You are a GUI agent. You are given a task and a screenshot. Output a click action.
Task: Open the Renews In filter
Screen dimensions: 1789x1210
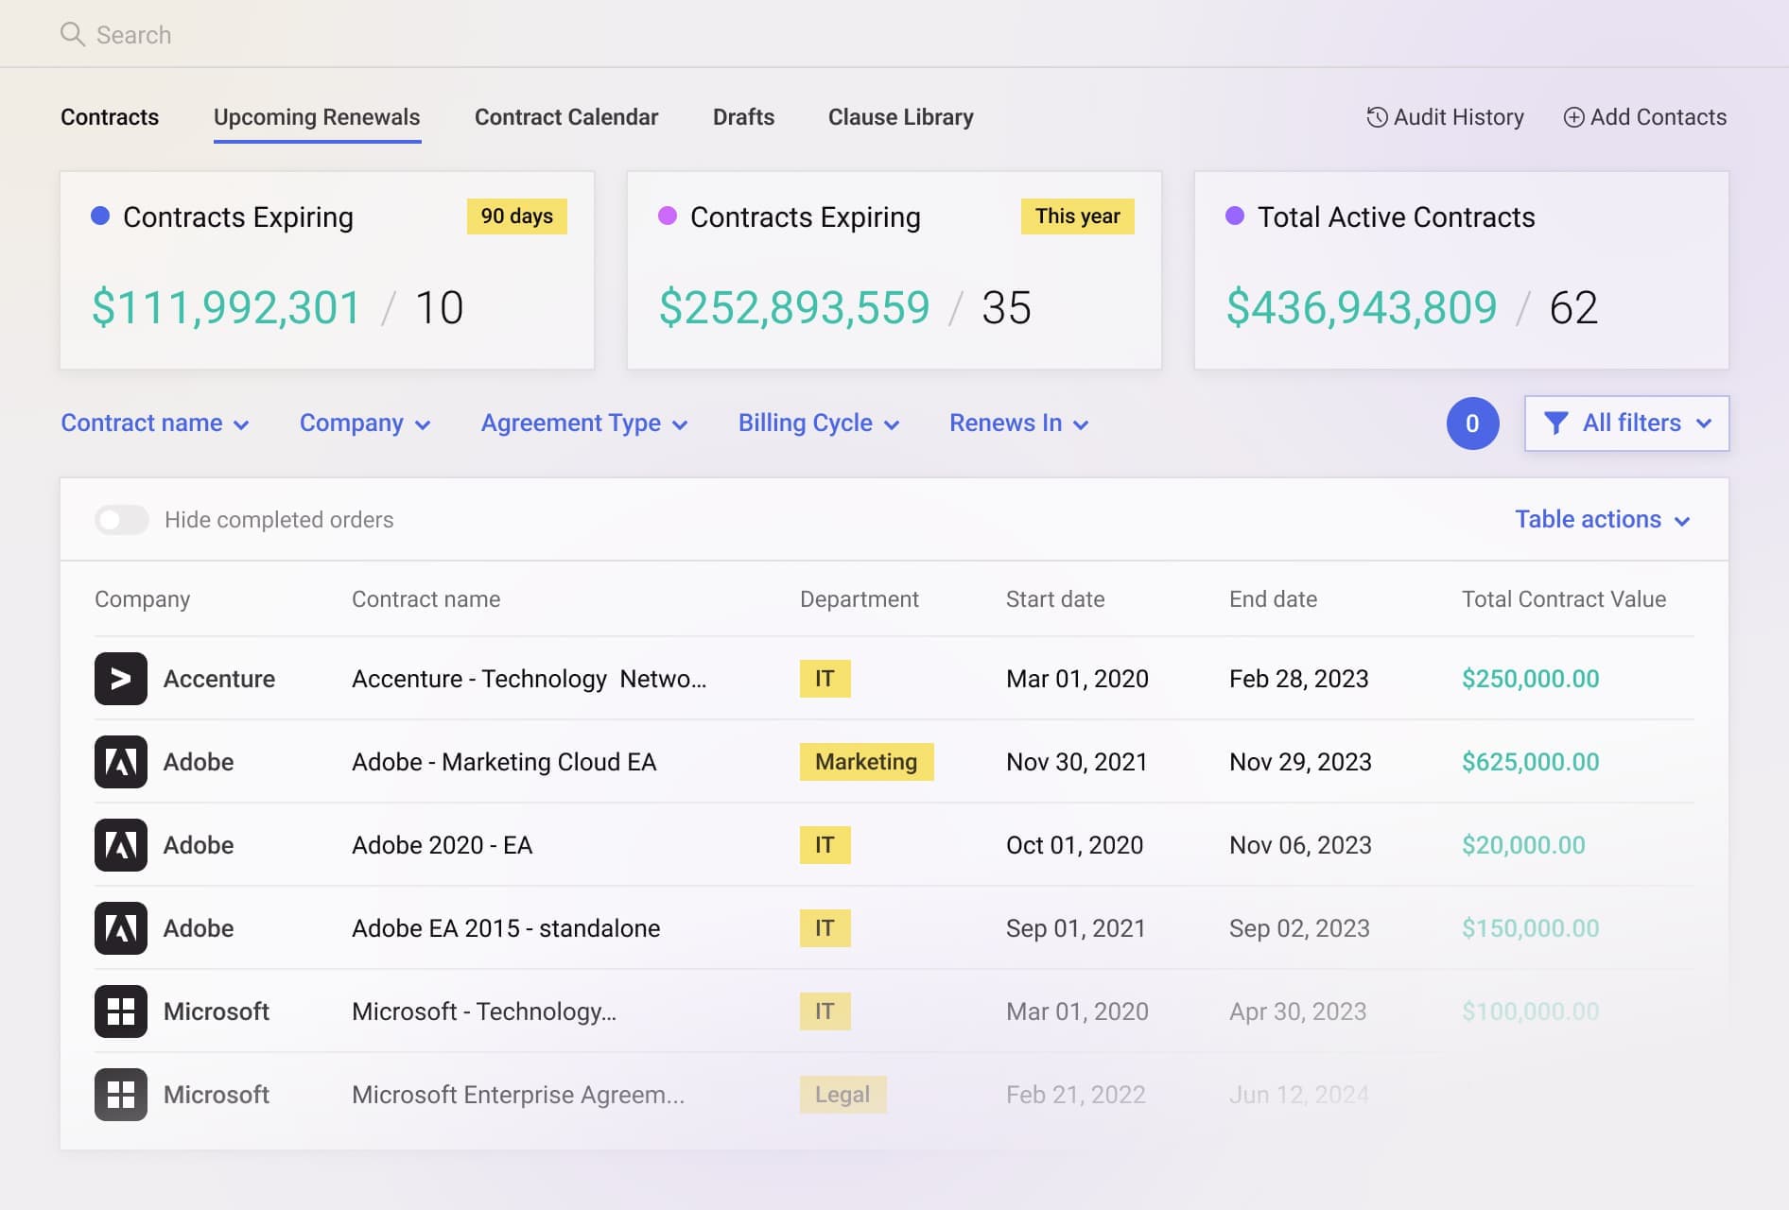point(1016,423)
